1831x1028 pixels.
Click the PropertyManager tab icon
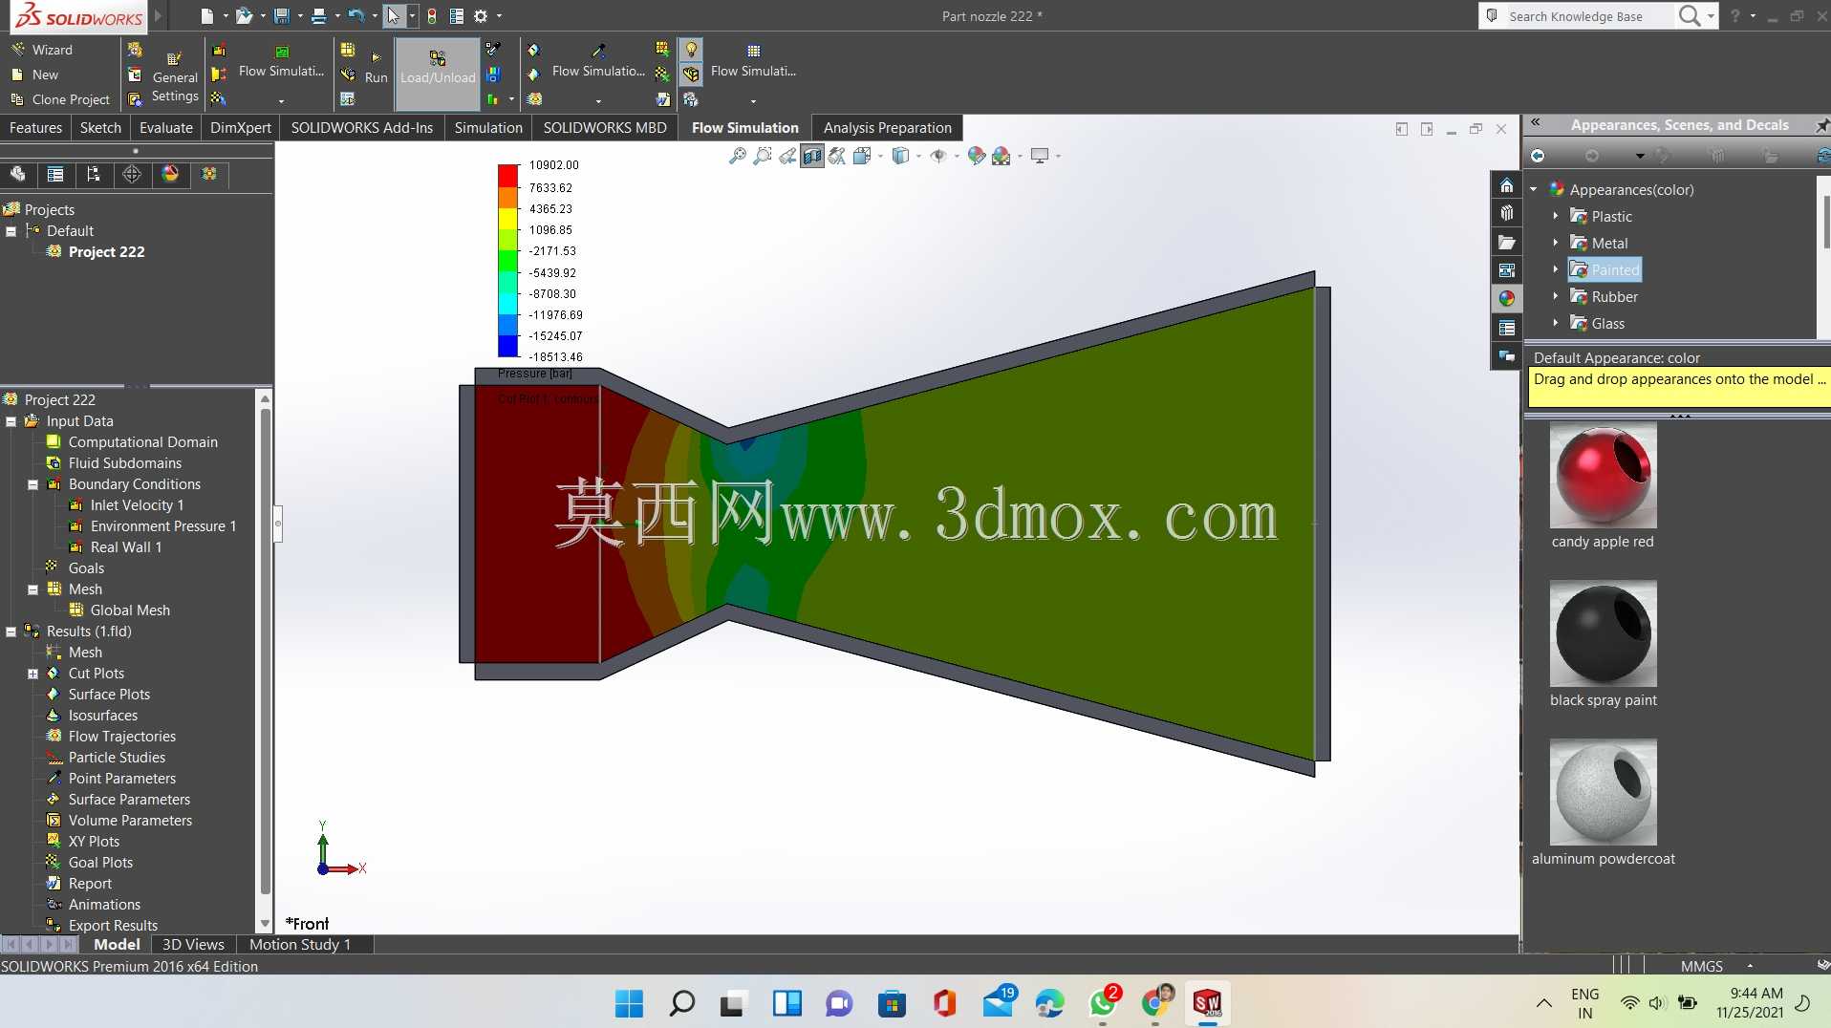pyautogui.click(x=55, y=174)
